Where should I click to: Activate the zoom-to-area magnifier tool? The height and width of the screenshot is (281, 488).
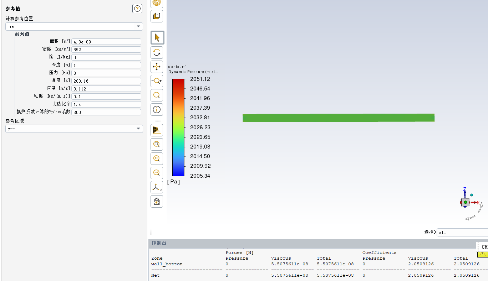click(157, 95)
